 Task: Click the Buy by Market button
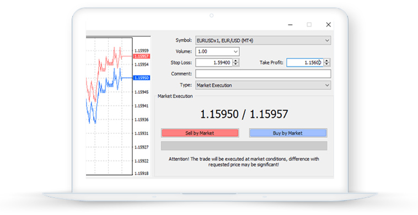[288, 133]
